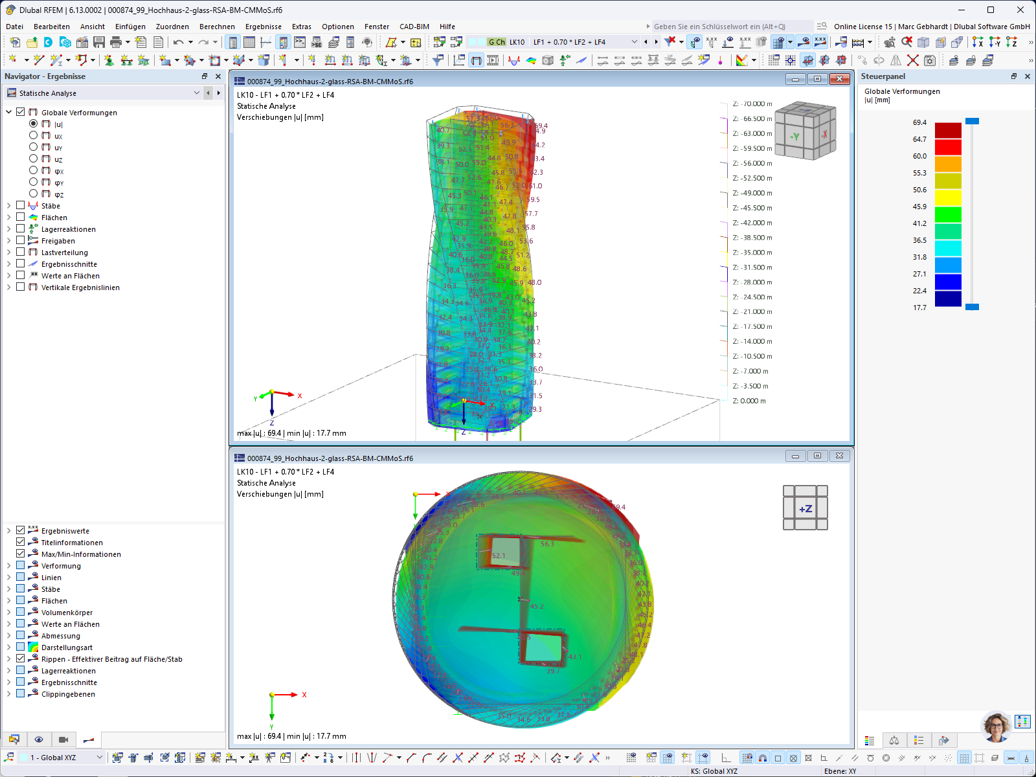1036x777 pixels.
Task: Expand the Stäbe tree entry in the Navigator
Action: [x=9, y=205]
